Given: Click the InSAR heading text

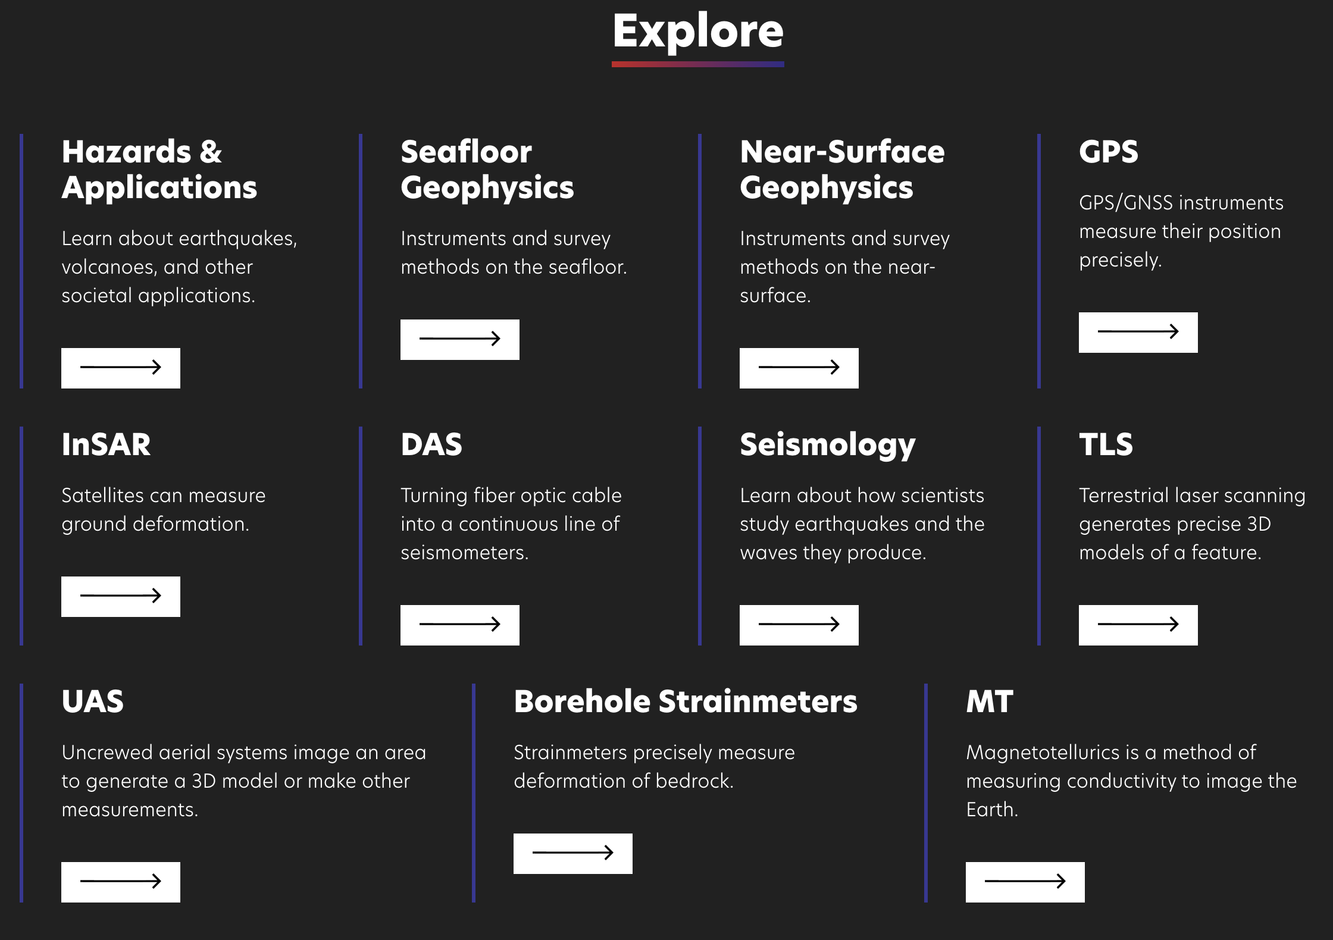Looking at the screenshot, I should click(106, 444).
